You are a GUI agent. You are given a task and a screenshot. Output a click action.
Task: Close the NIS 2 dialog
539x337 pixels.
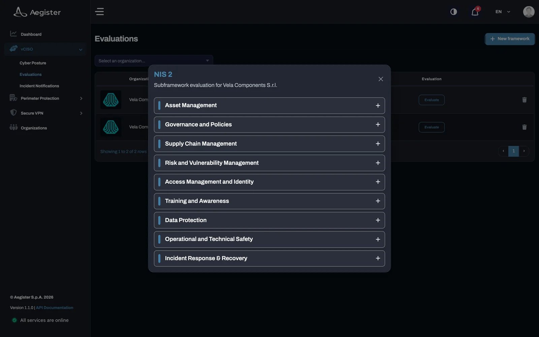pyautogui.click(x=381, y=79)
